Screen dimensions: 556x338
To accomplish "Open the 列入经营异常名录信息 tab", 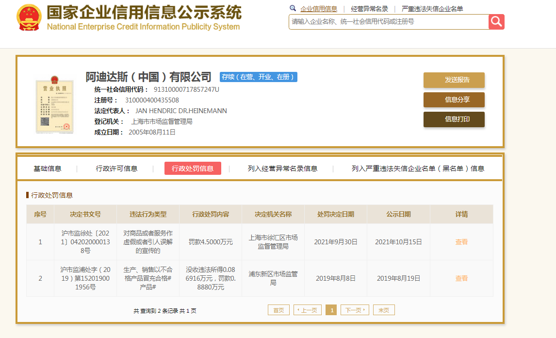I will click(282, 169).
